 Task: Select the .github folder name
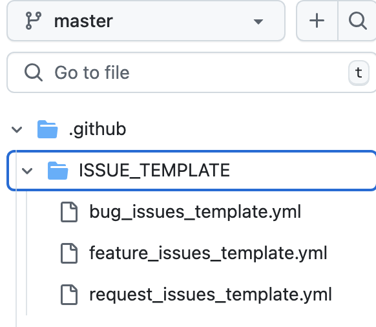click(98, 129)
